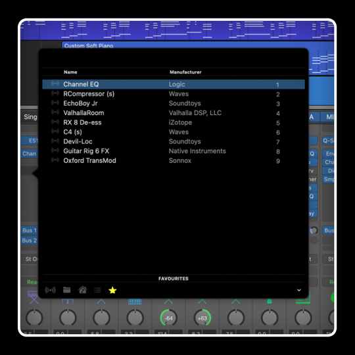Pick ValhallaRoom from the favourites list
Screen dimensions: 355x355
(x=174, y=113)
